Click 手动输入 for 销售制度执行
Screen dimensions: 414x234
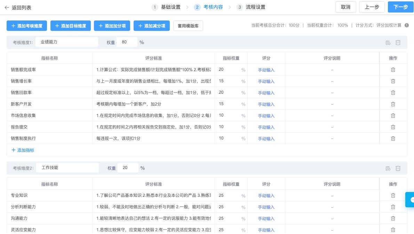[x=266, y=139]
